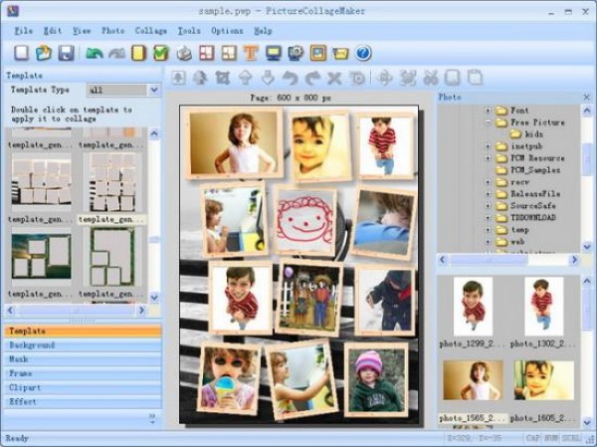
Task: Click the framed picture icon in toolbar
Action: point(318,53)
